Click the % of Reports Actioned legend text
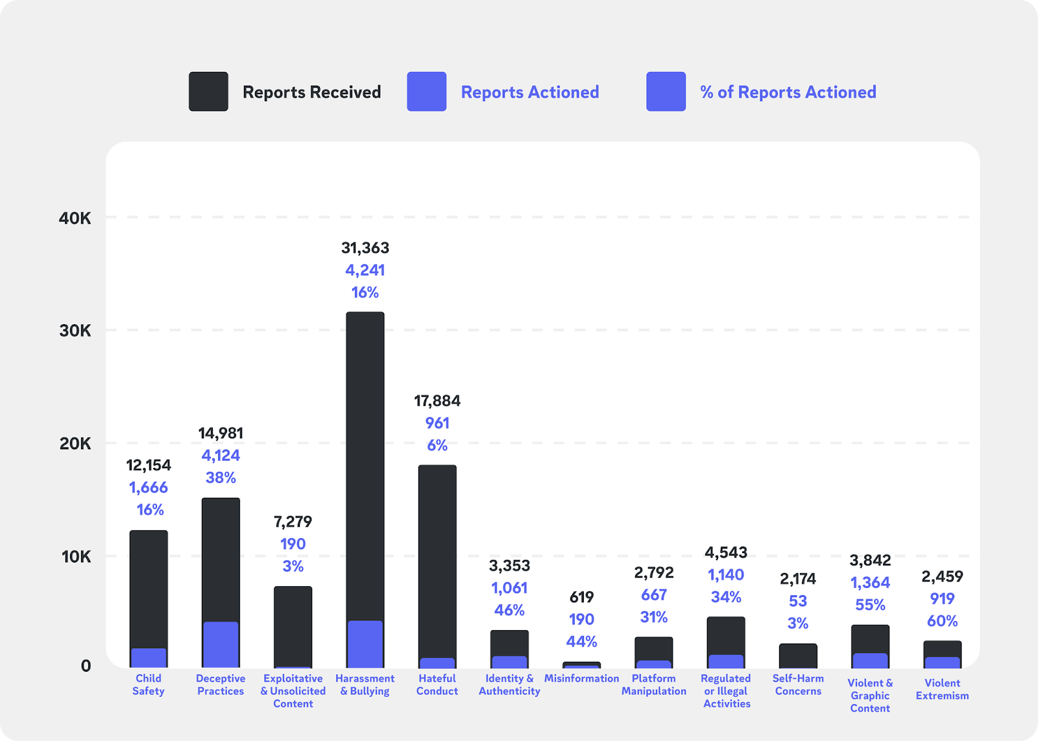The height and width of the screenshot is (741, 1038). (x=788, y=92)
